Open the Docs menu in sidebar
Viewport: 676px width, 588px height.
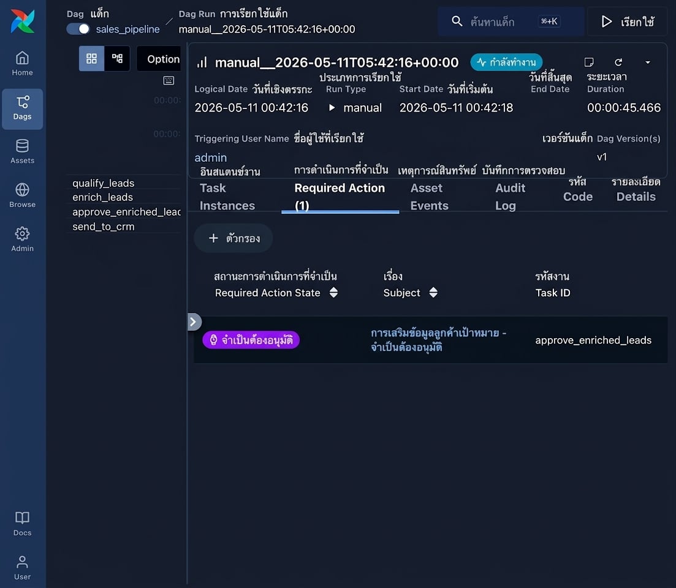click(x=23, y=524)
